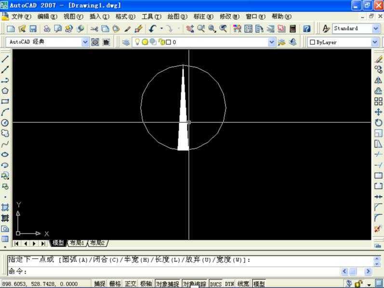Toggle the 对象捕捉 object snap
The height and width of the screenshot is (288, 384).
[168, 284]
